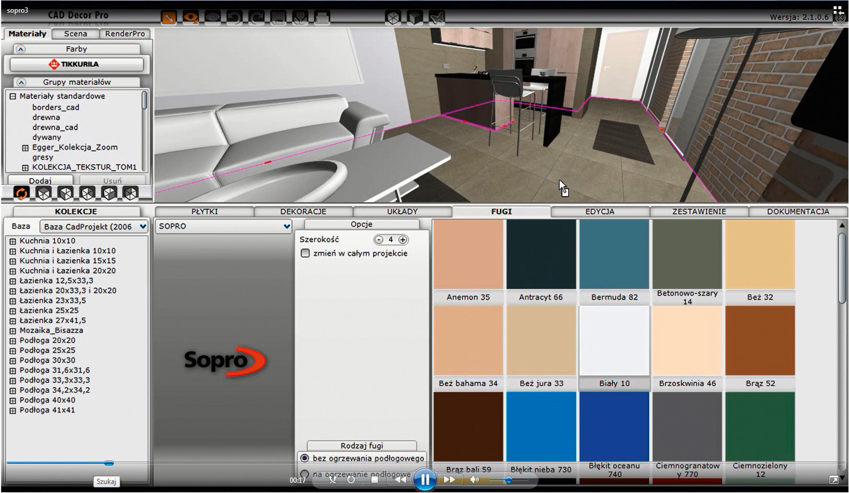Screen dimensions: 849x493
Task: Collapse the Materiały standardowe tree node
Action: click(12, 96)
